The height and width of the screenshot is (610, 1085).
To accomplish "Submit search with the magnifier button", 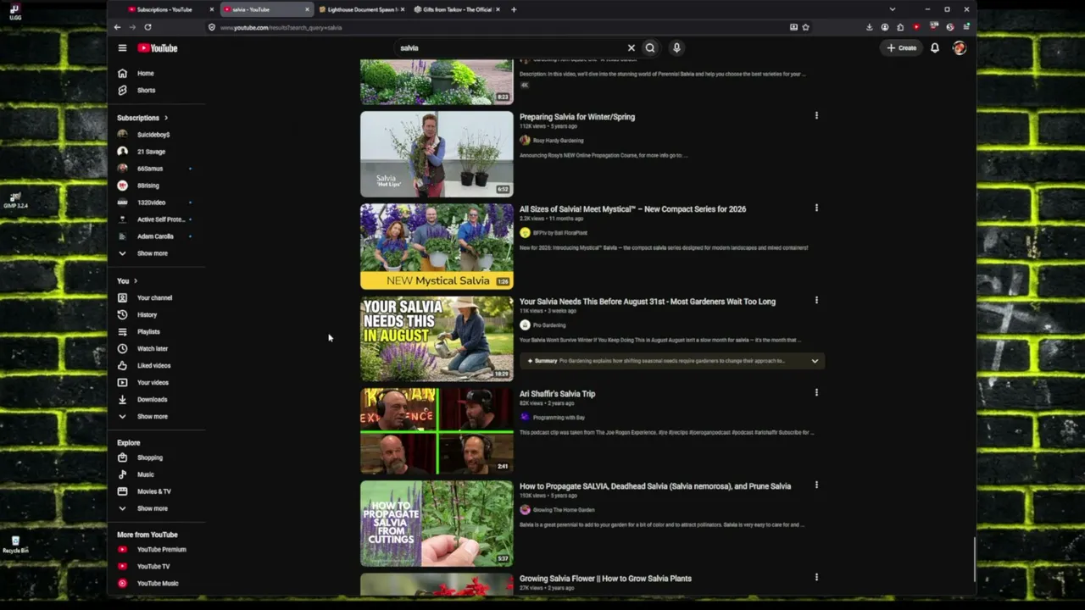I will pyautogui.click(x=650, y=48).
